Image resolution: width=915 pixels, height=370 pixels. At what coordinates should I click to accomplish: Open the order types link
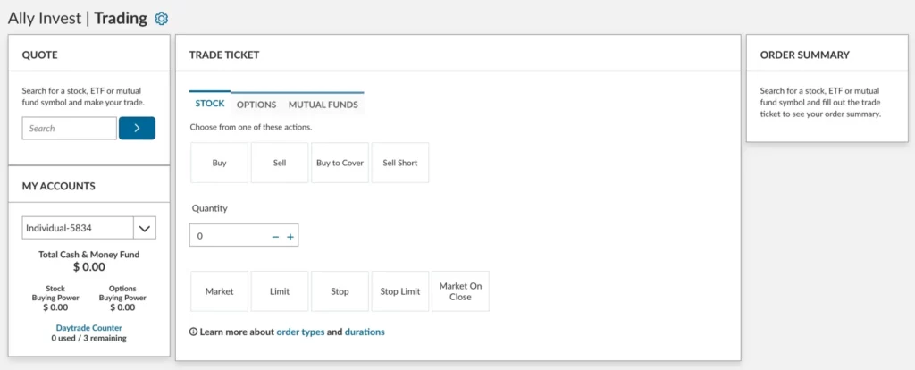(300, 332)
